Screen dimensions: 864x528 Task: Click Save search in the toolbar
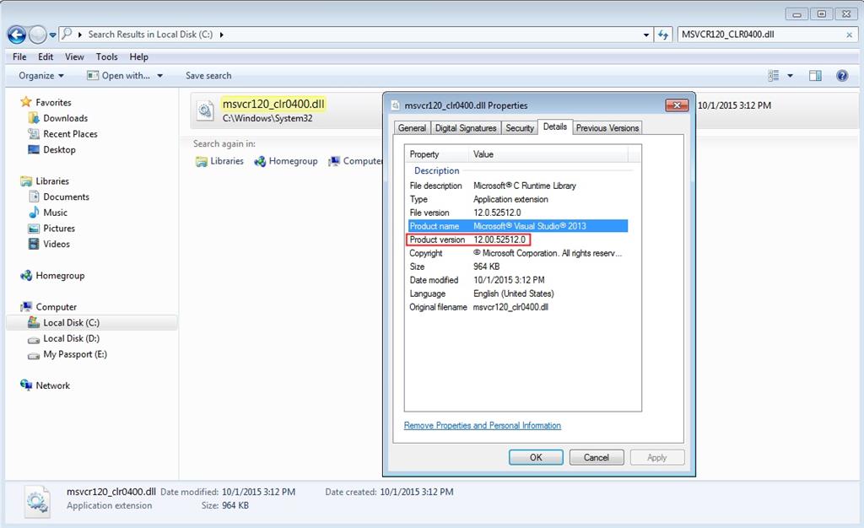tap(208, 75)
